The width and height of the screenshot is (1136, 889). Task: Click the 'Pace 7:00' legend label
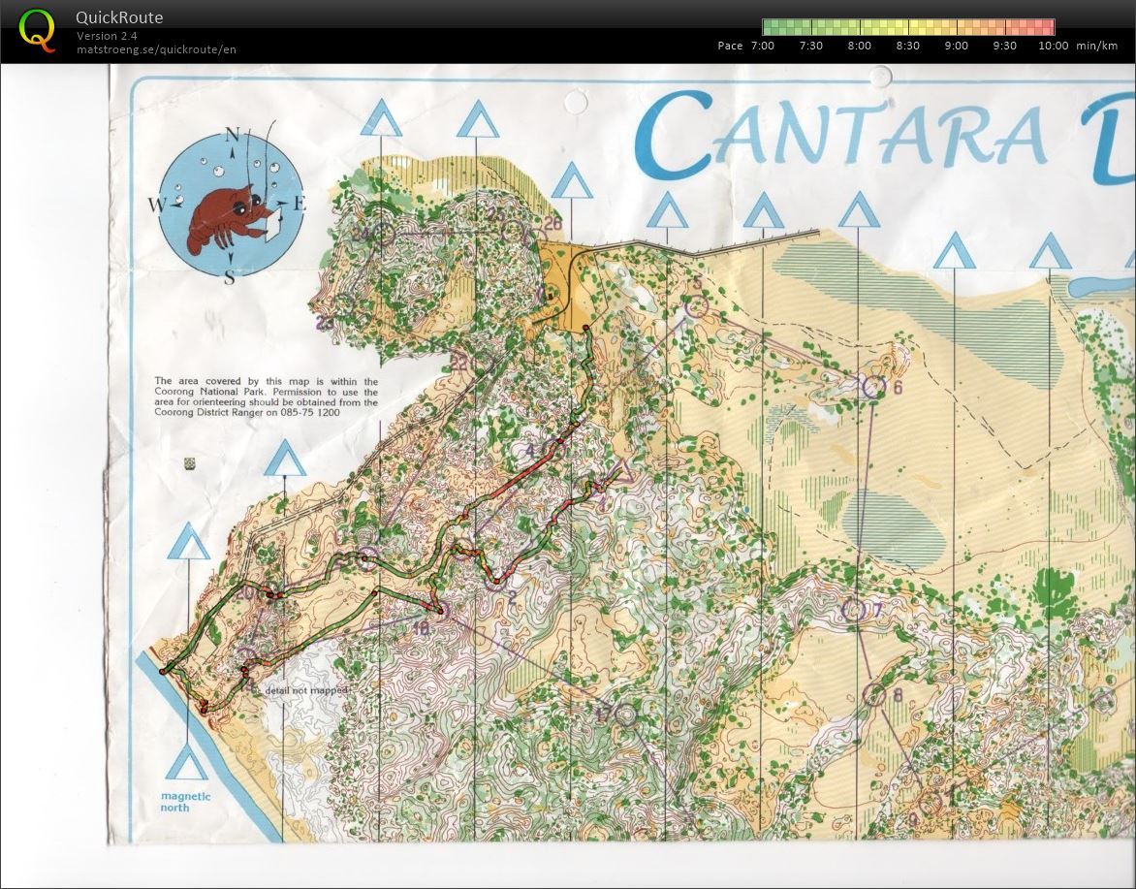click(745, 46)
